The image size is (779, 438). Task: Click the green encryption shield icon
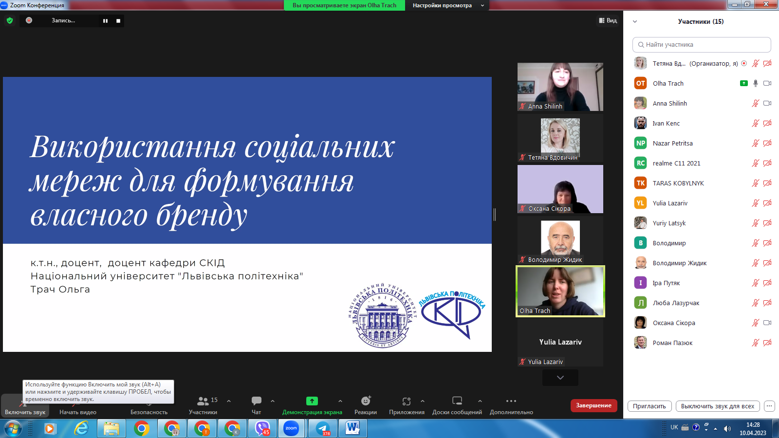(x=10, y=20)
